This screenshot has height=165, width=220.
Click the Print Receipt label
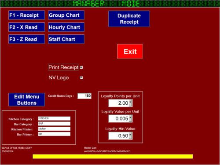(x=63, y=67)
